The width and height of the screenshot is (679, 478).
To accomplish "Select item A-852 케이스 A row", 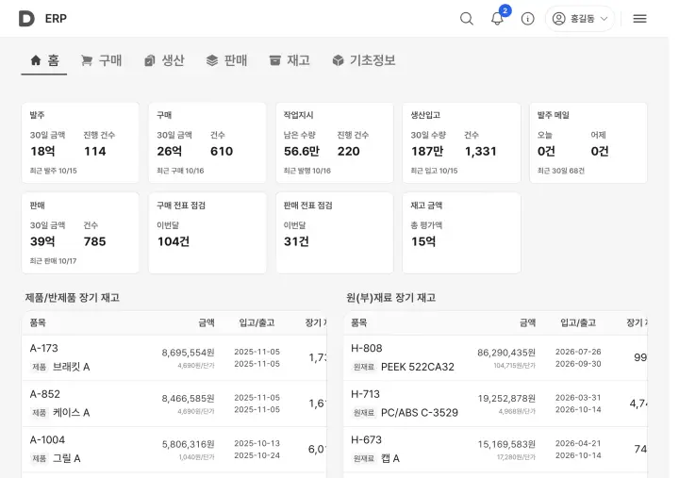I will point(174,404).
